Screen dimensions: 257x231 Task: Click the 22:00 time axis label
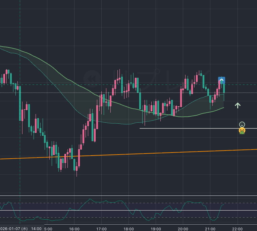[x=237, y=229]
